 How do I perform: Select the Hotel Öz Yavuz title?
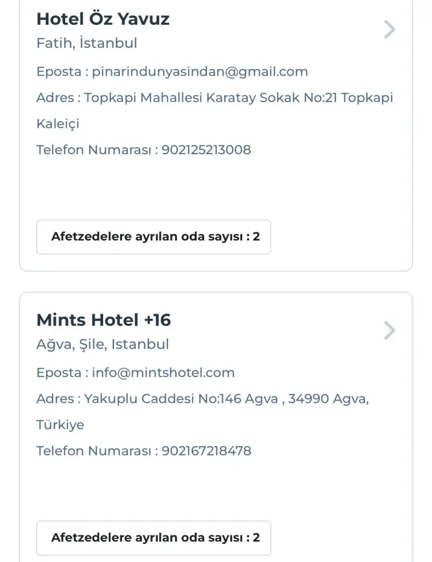click(x=103, y=19)
